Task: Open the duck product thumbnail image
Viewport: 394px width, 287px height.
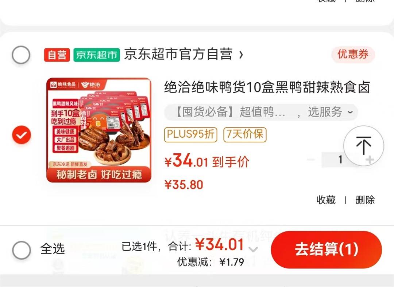Action: click(x=99, y=130)
